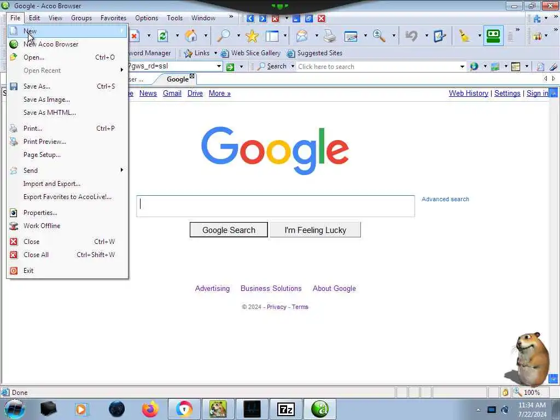Screen dimensions: 560x420
Task: Expand the menu bar overflow chevron
Action: [x=231, y=17]
